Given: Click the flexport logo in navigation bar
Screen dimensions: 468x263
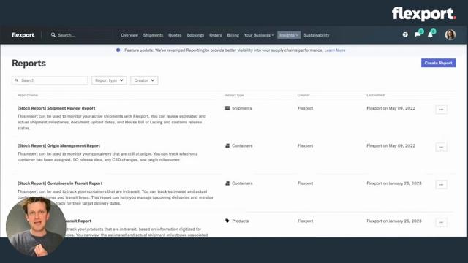Looking at the screenshot, I should click(23, 35).
